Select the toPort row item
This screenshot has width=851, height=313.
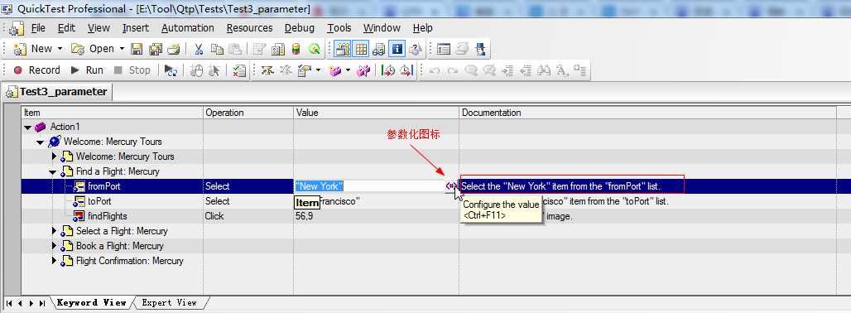tap(99, 201)
